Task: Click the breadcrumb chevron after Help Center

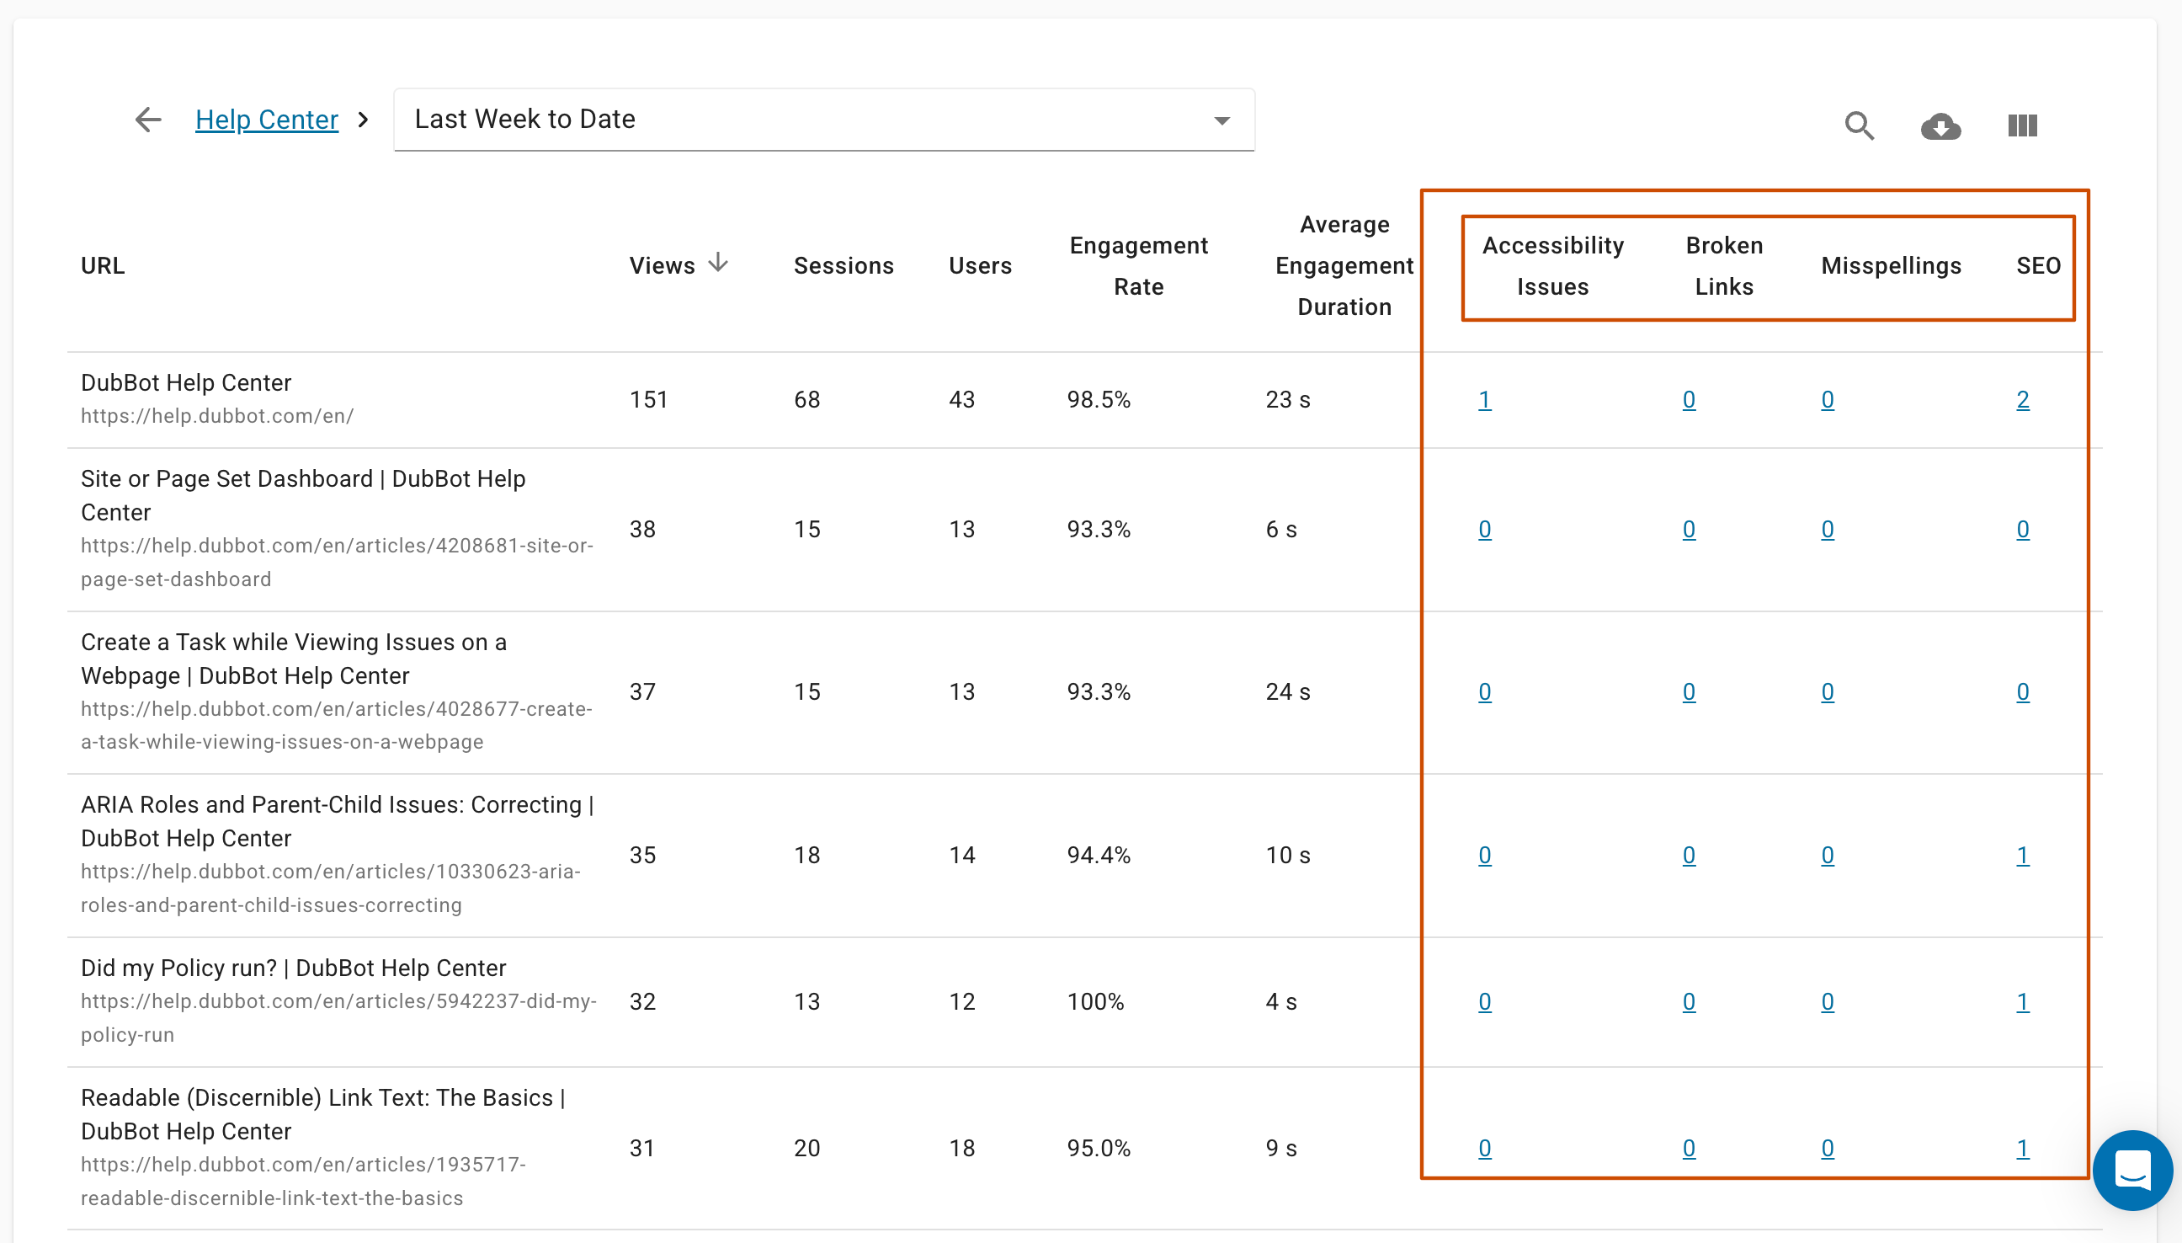Action: [x=363, y=120]
